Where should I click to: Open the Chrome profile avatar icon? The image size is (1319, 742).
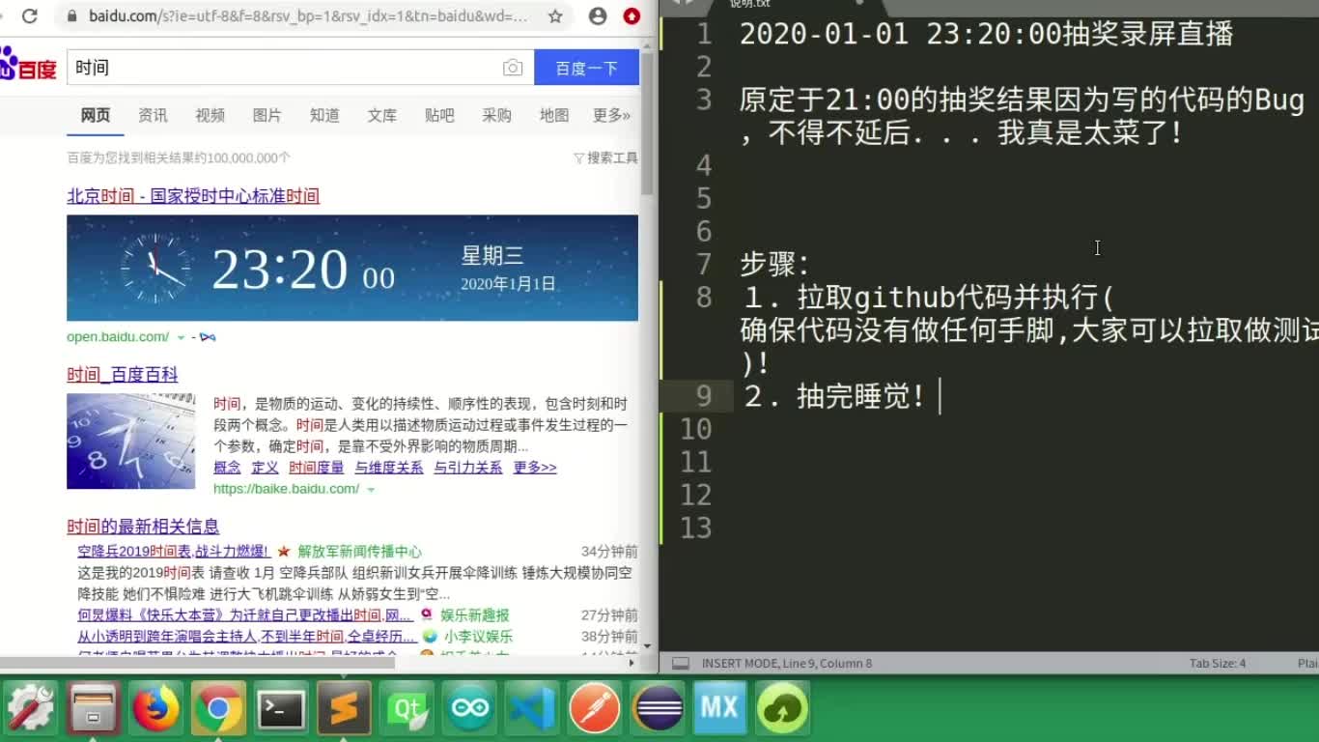tap(598, 16)
